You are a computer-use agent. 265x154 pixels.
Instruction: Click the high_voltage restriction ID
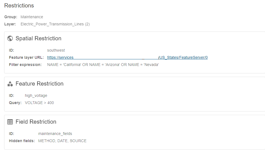click(x=36, y=95)
